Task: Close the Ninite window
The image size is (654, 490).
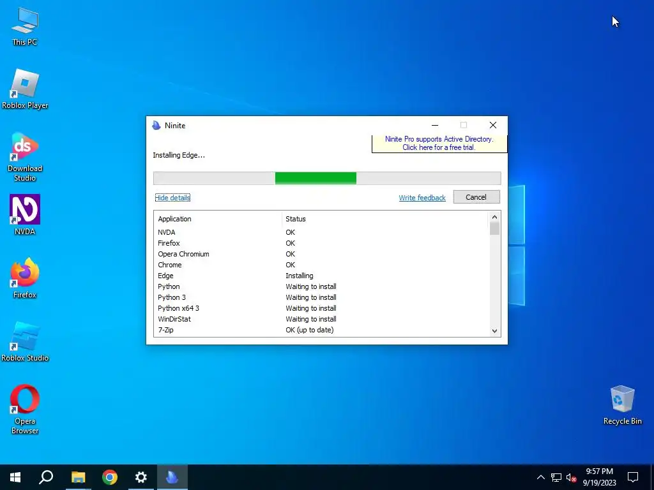Action: pos(493,125)
